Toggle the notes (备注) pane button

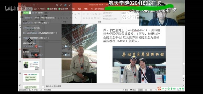[125, 90]
